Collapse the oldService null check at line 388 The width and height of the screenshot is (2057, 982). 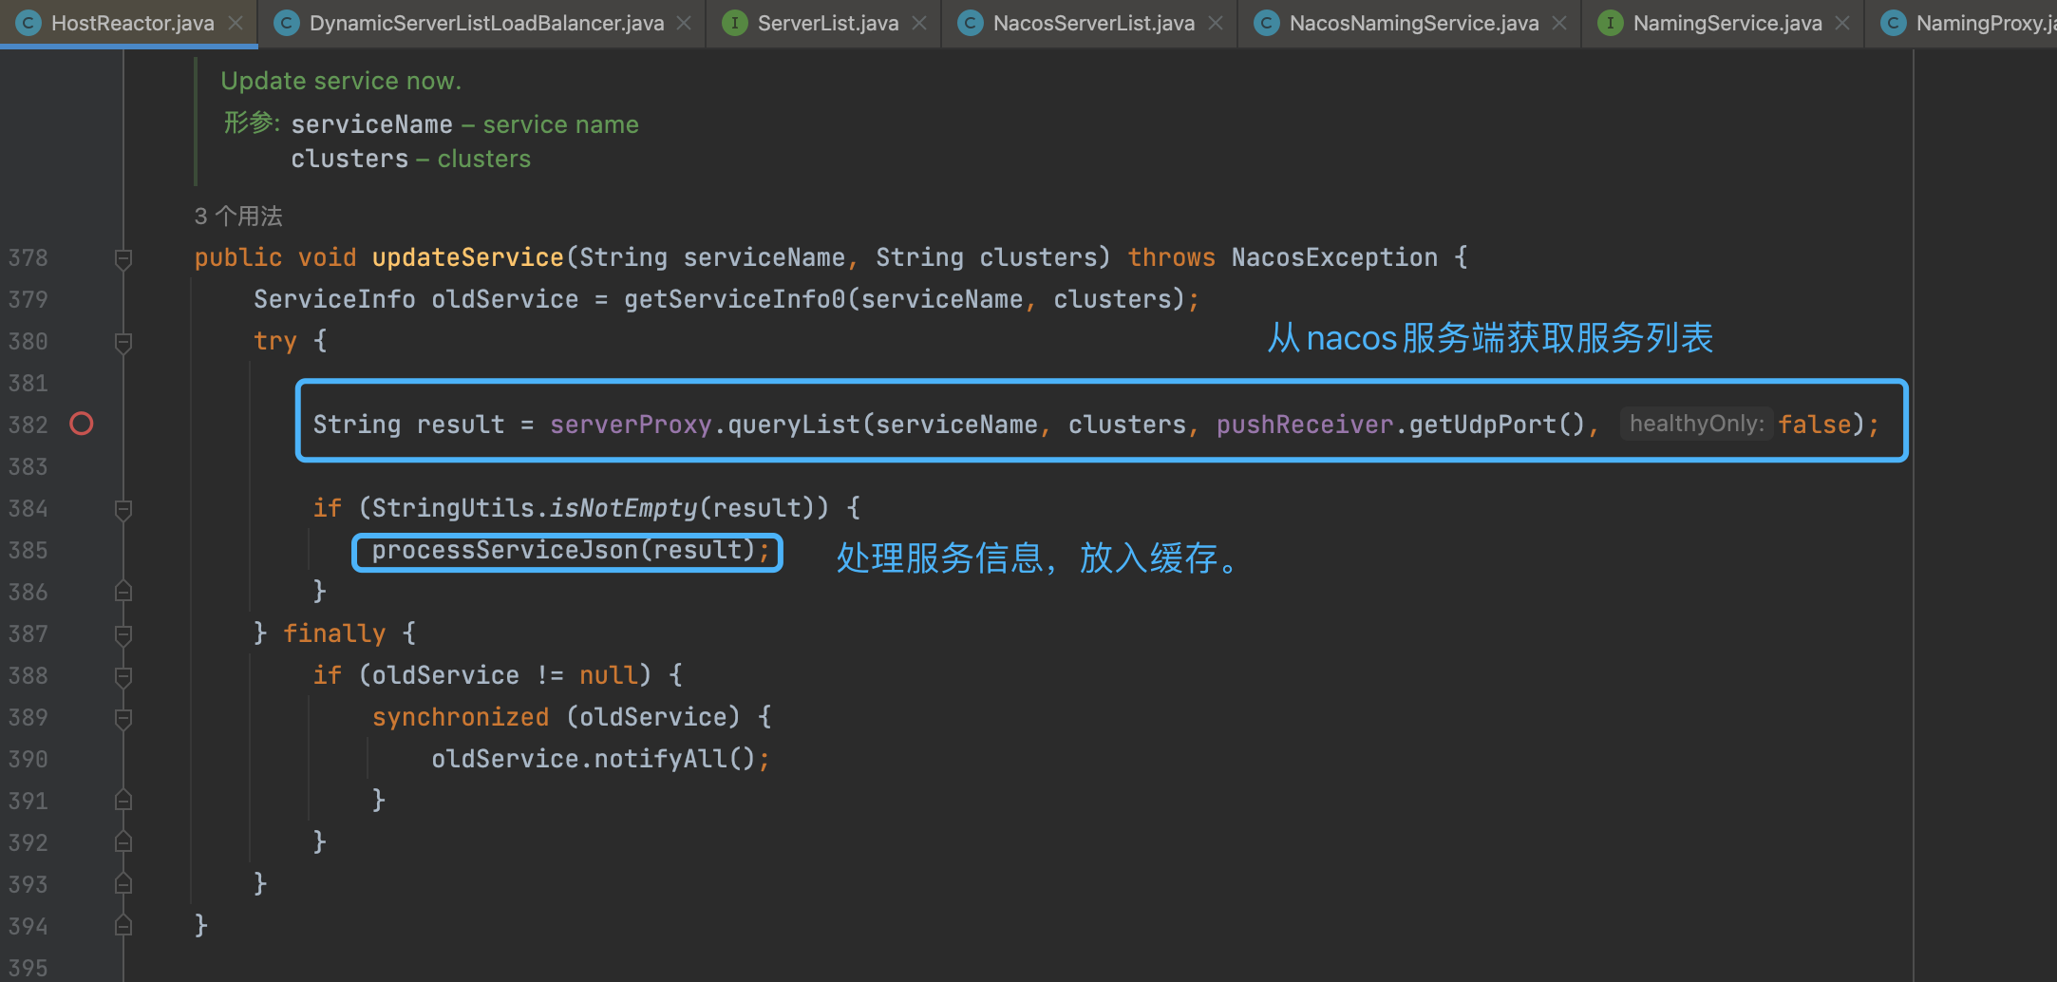123,676
